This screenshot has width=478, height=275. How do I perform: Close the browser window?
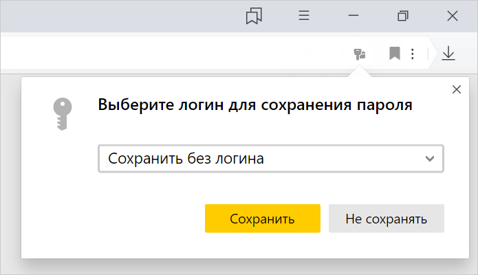tap(453, 16)
